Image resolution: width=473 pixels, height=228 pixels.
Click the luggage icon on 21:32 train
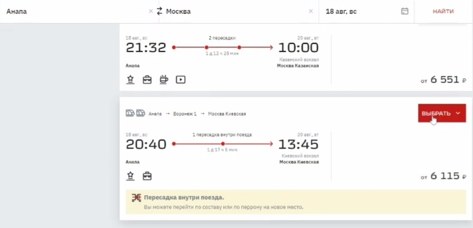pos(147,79)
